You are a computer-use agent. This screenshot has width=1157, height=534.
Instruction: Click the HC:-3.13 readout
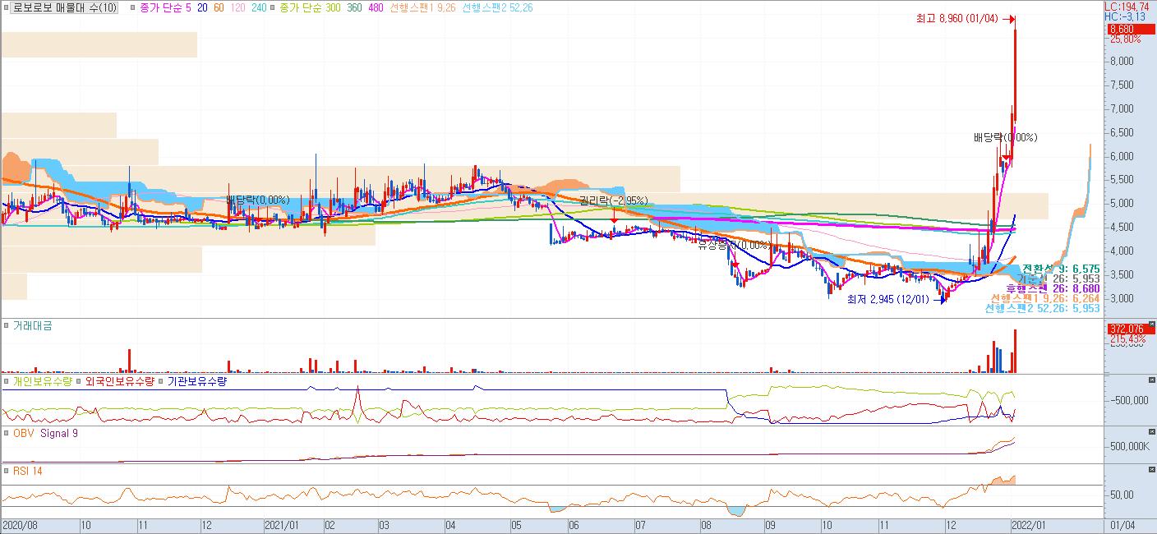point(1123,16)
